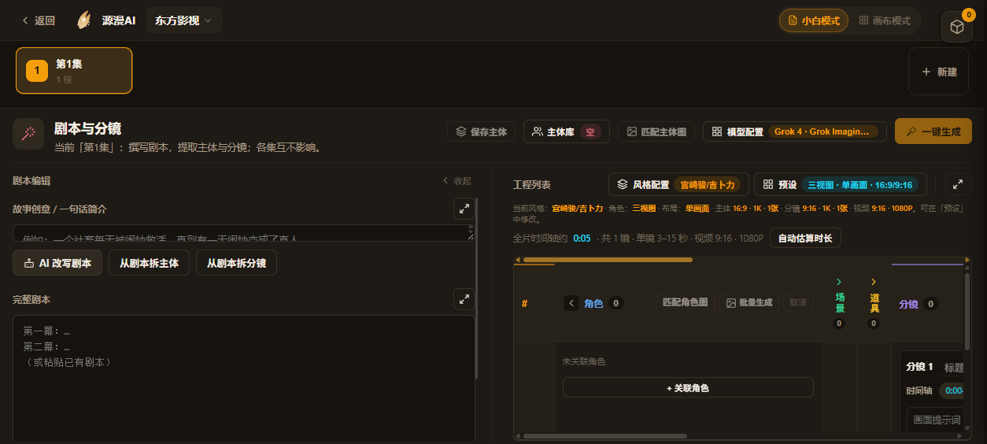Click 保存主体 button
The width and height of the screenshot is (987, 444).
[481, 131]
